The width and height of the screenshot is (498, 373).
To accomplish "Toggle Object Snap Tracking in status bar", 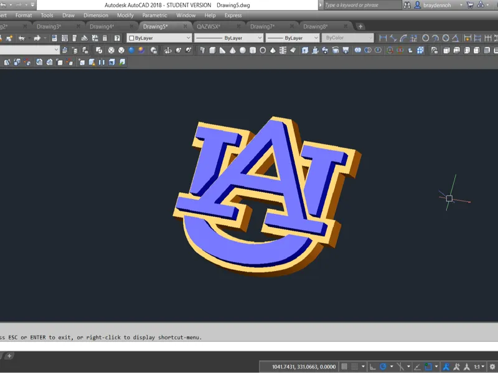I will tap(417, 367).
